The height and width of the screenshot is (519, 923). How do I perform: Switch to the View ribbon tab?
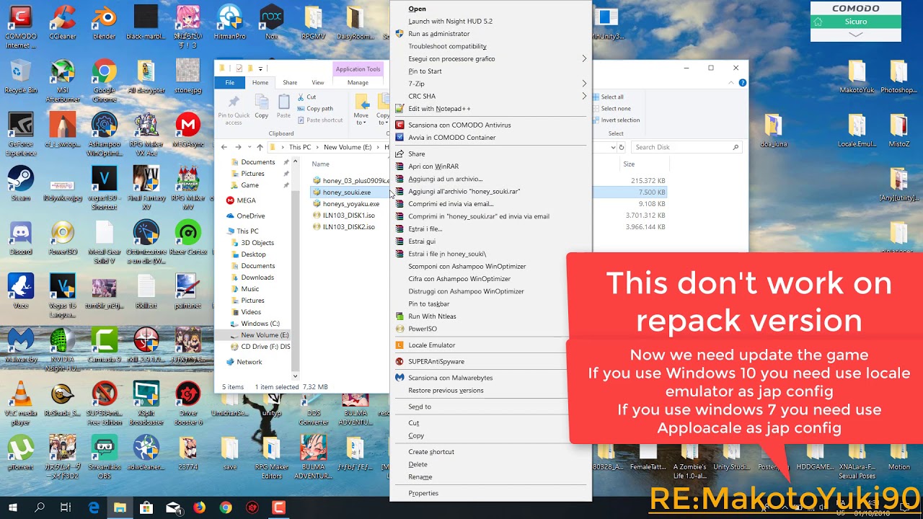click(318, 83)
